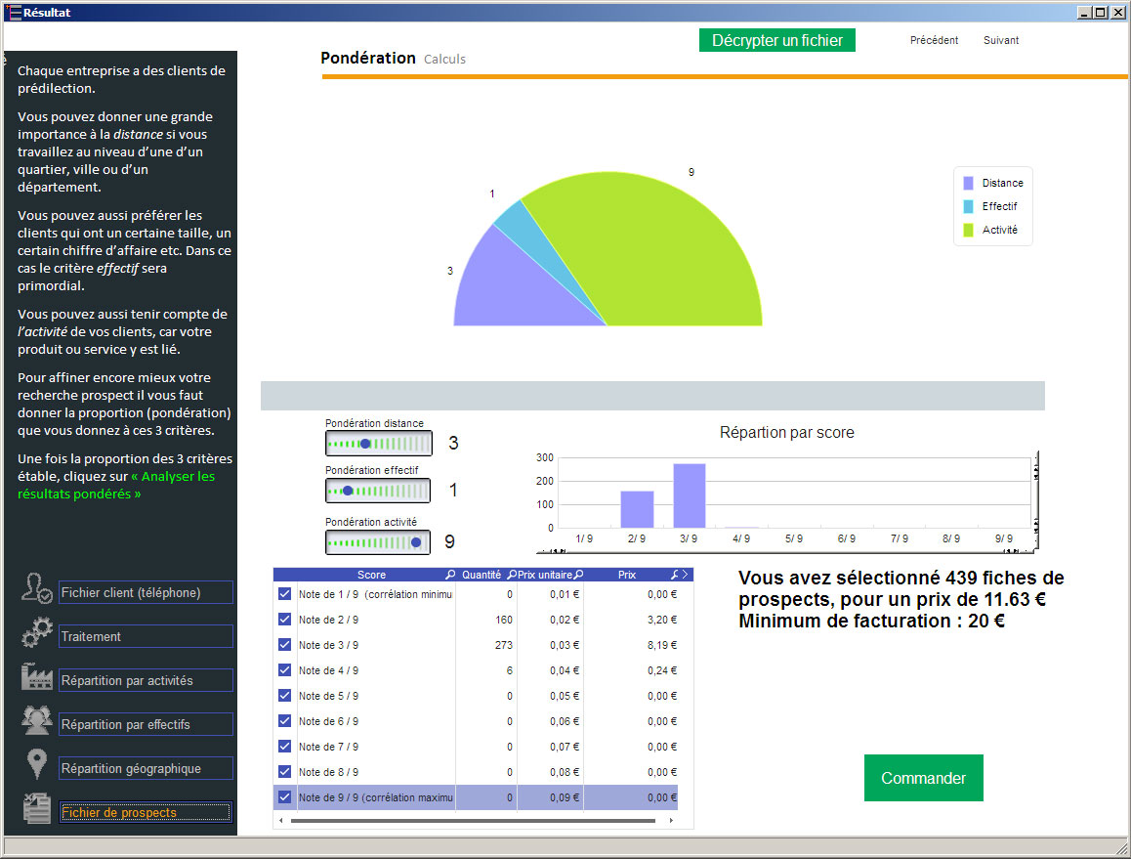
Task: Click the table's horizontal scrollbar thumb
Action: (473, 821)
